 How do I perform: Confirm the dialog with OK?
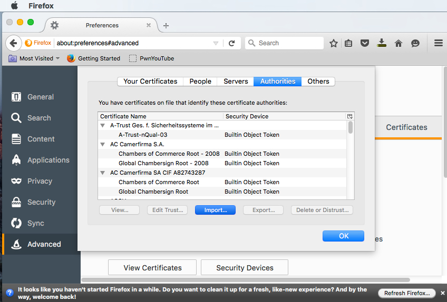[x=343, y=236]
